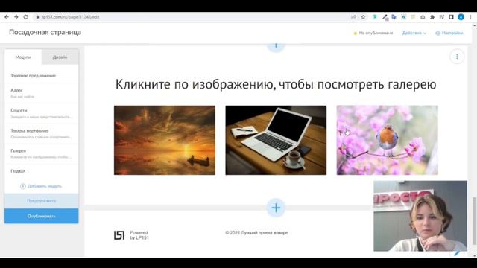Open the robin bird gallery image
Screen dimensions: 477x268
388,140
